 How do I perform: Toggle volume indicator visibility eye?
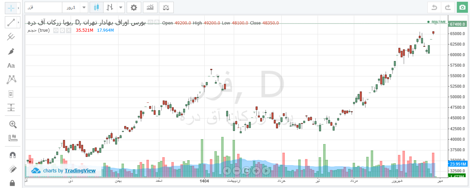click(56, 30)
